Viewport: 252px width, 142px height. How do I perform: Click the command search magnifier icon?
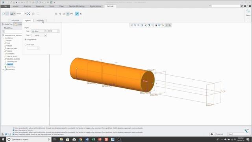pos(241,6)
